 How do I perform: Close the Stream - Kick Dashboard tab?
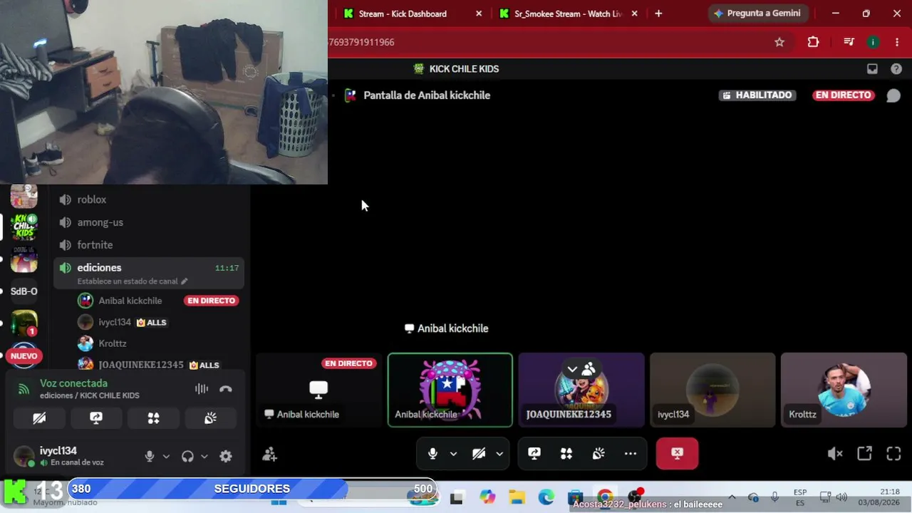pos(479,14)
